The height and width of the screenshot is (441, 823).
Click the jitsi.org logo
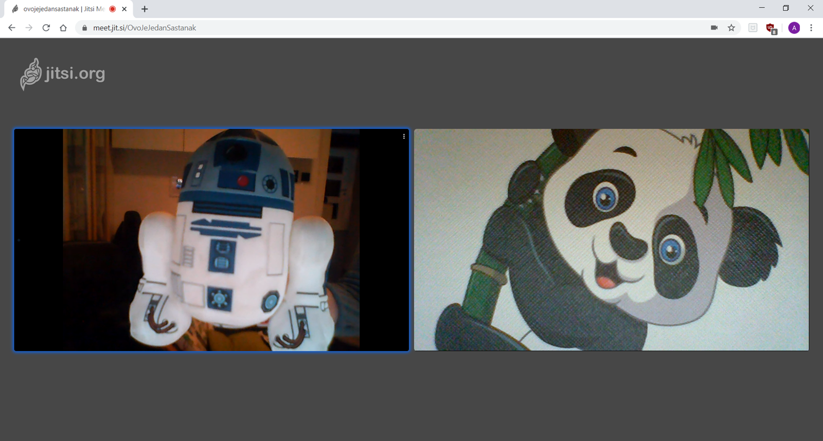(x=62, y=74)
